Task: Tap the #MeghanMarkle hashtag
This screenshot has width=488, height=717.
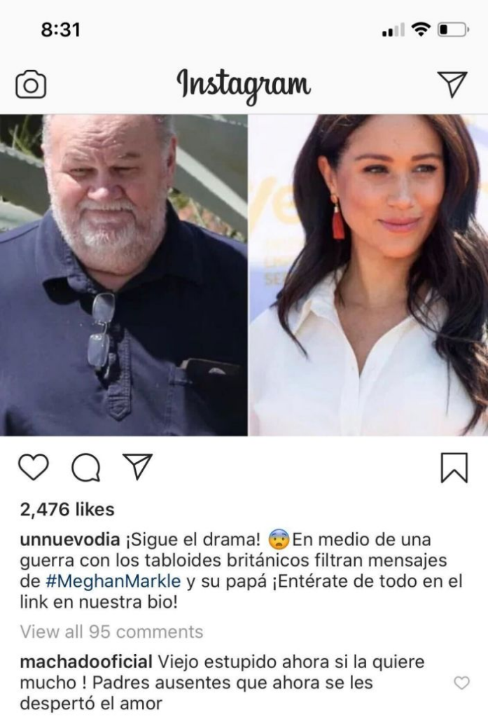Action: point(113,581)
